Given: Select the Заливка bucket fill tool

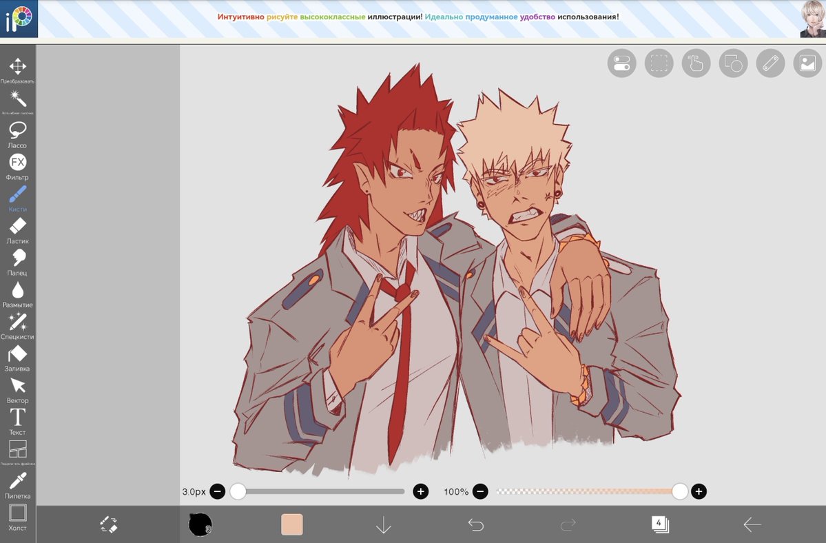Looking at the screenshot, I should click(17, 358).
